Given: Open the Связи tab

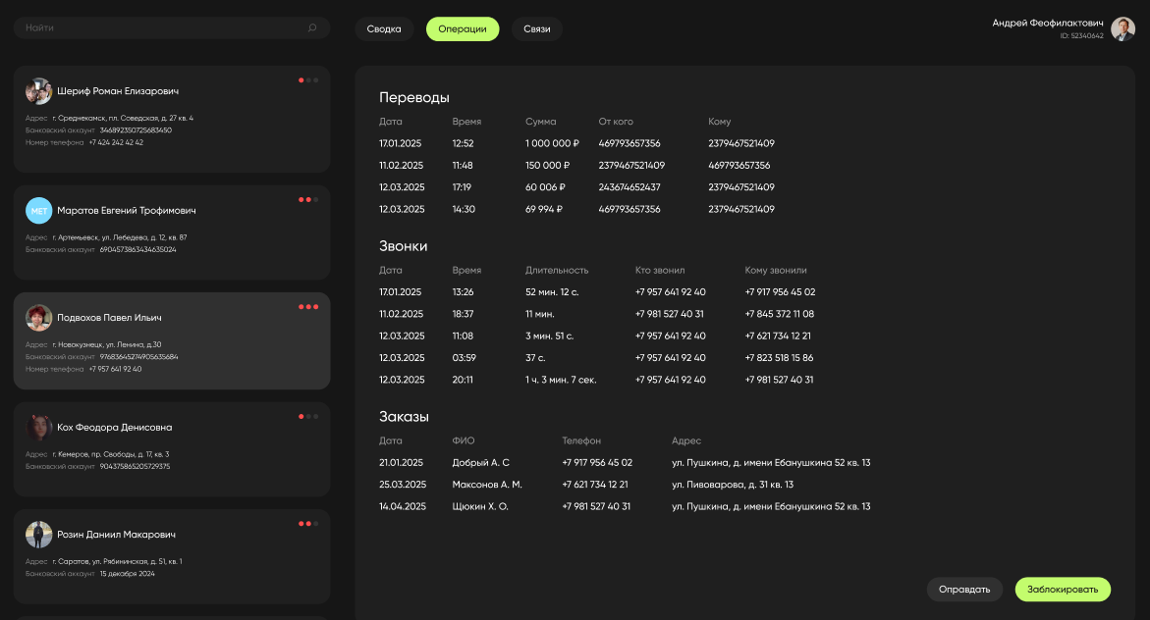Looking at the screenshot, I should click(x=537, y=29).
